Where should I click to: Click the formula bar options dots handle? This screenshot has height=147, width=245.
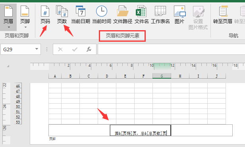click(x=47, y=49)
